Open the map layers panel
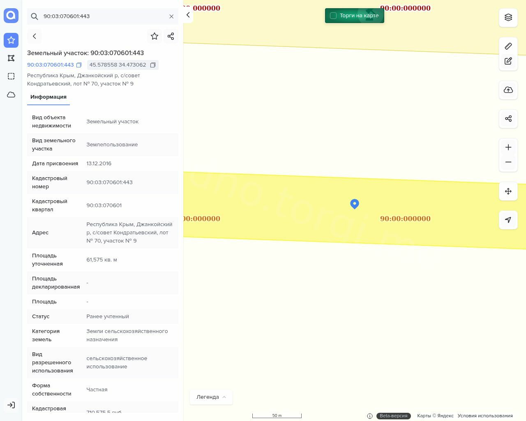The height and width of the screenshot is (421, 526). point(508,17)
